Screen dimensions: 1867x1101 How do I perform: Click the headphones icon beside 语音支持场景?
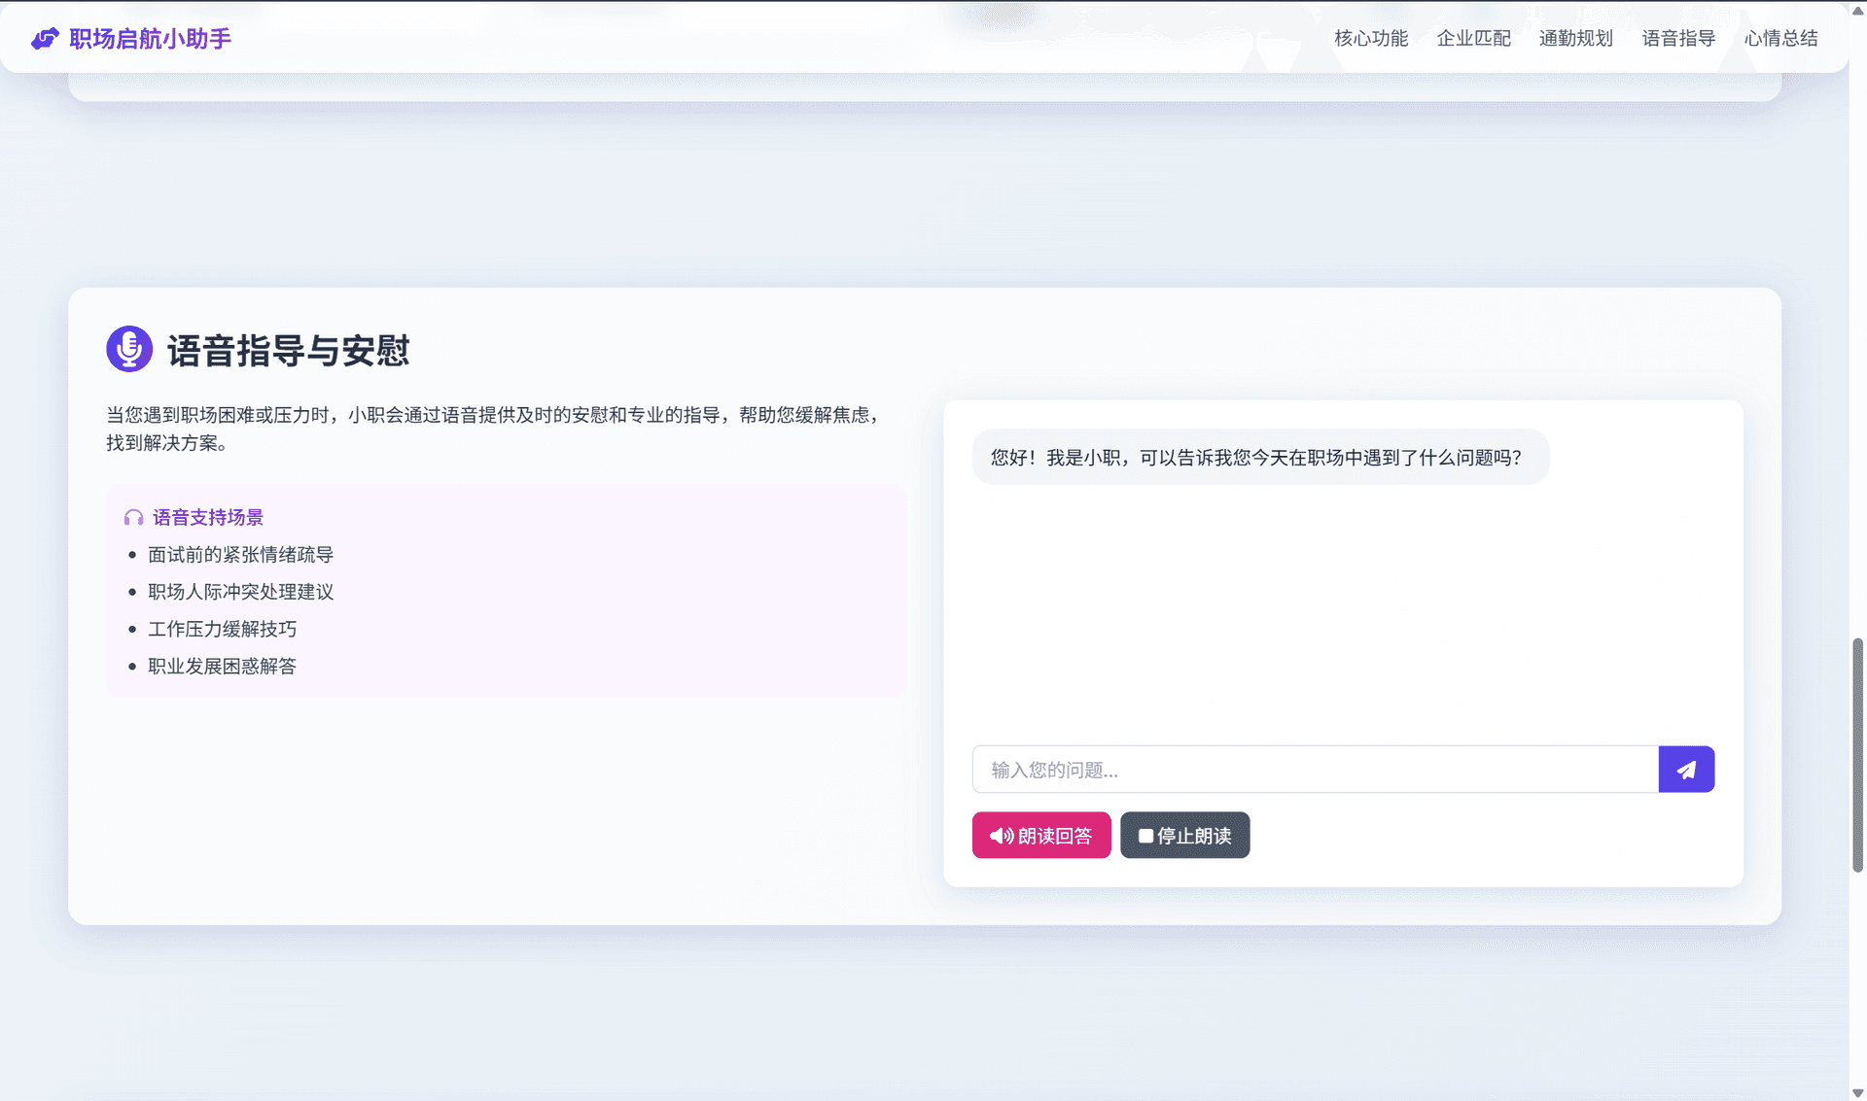(x=133, y=518)
